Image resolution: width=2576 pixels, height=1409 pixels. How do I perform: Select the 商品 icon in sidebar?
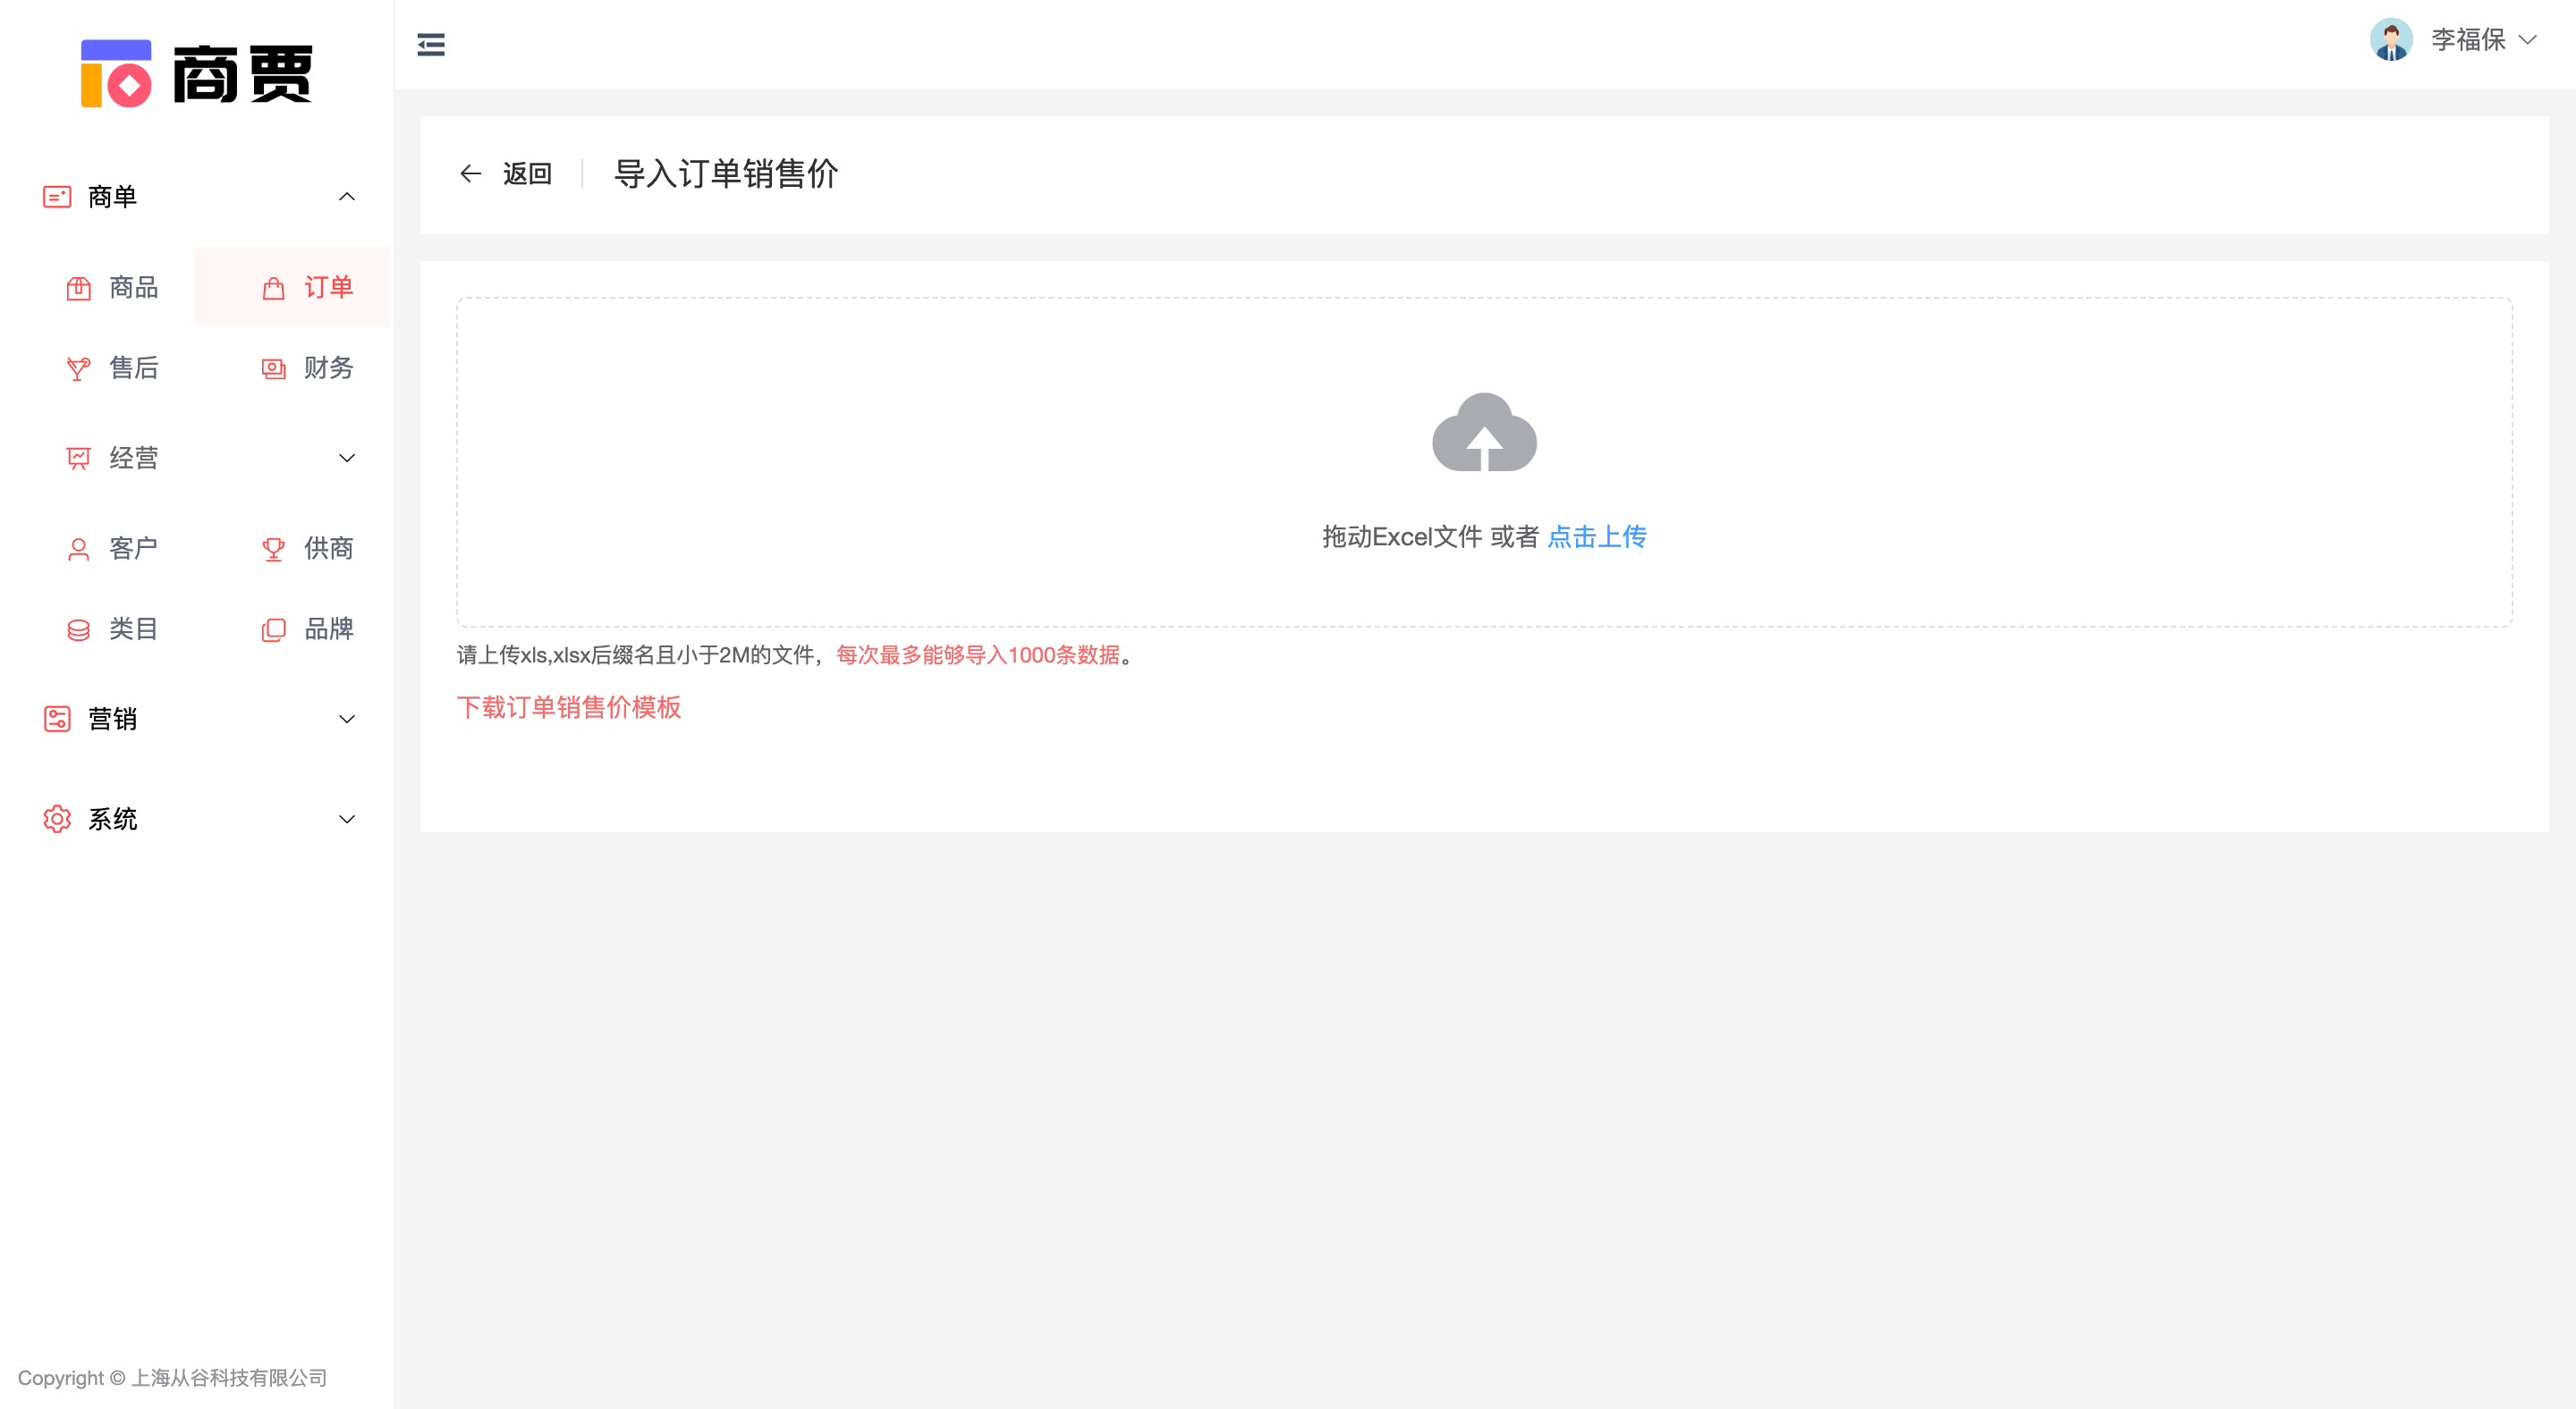click(x=79, y=287)
